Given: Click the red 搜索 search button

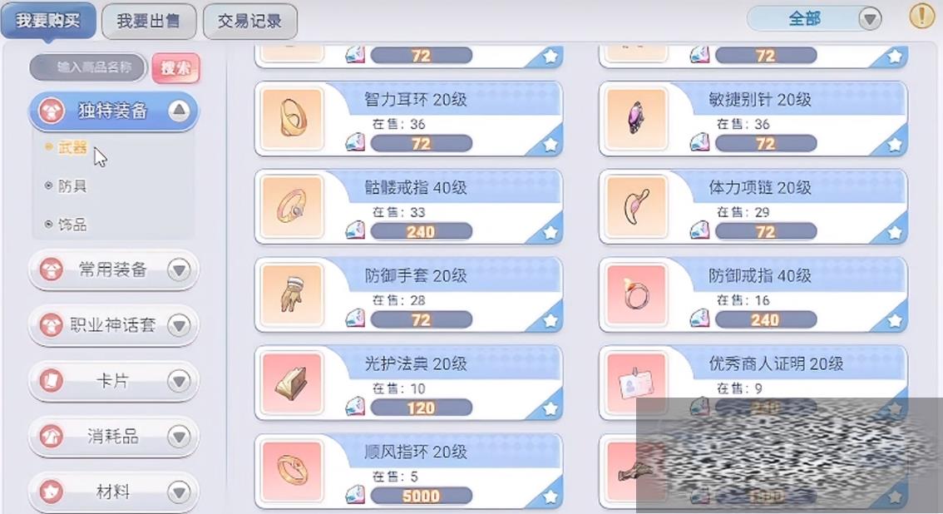Looking at the screenshot, I should (x=175, y=68).
